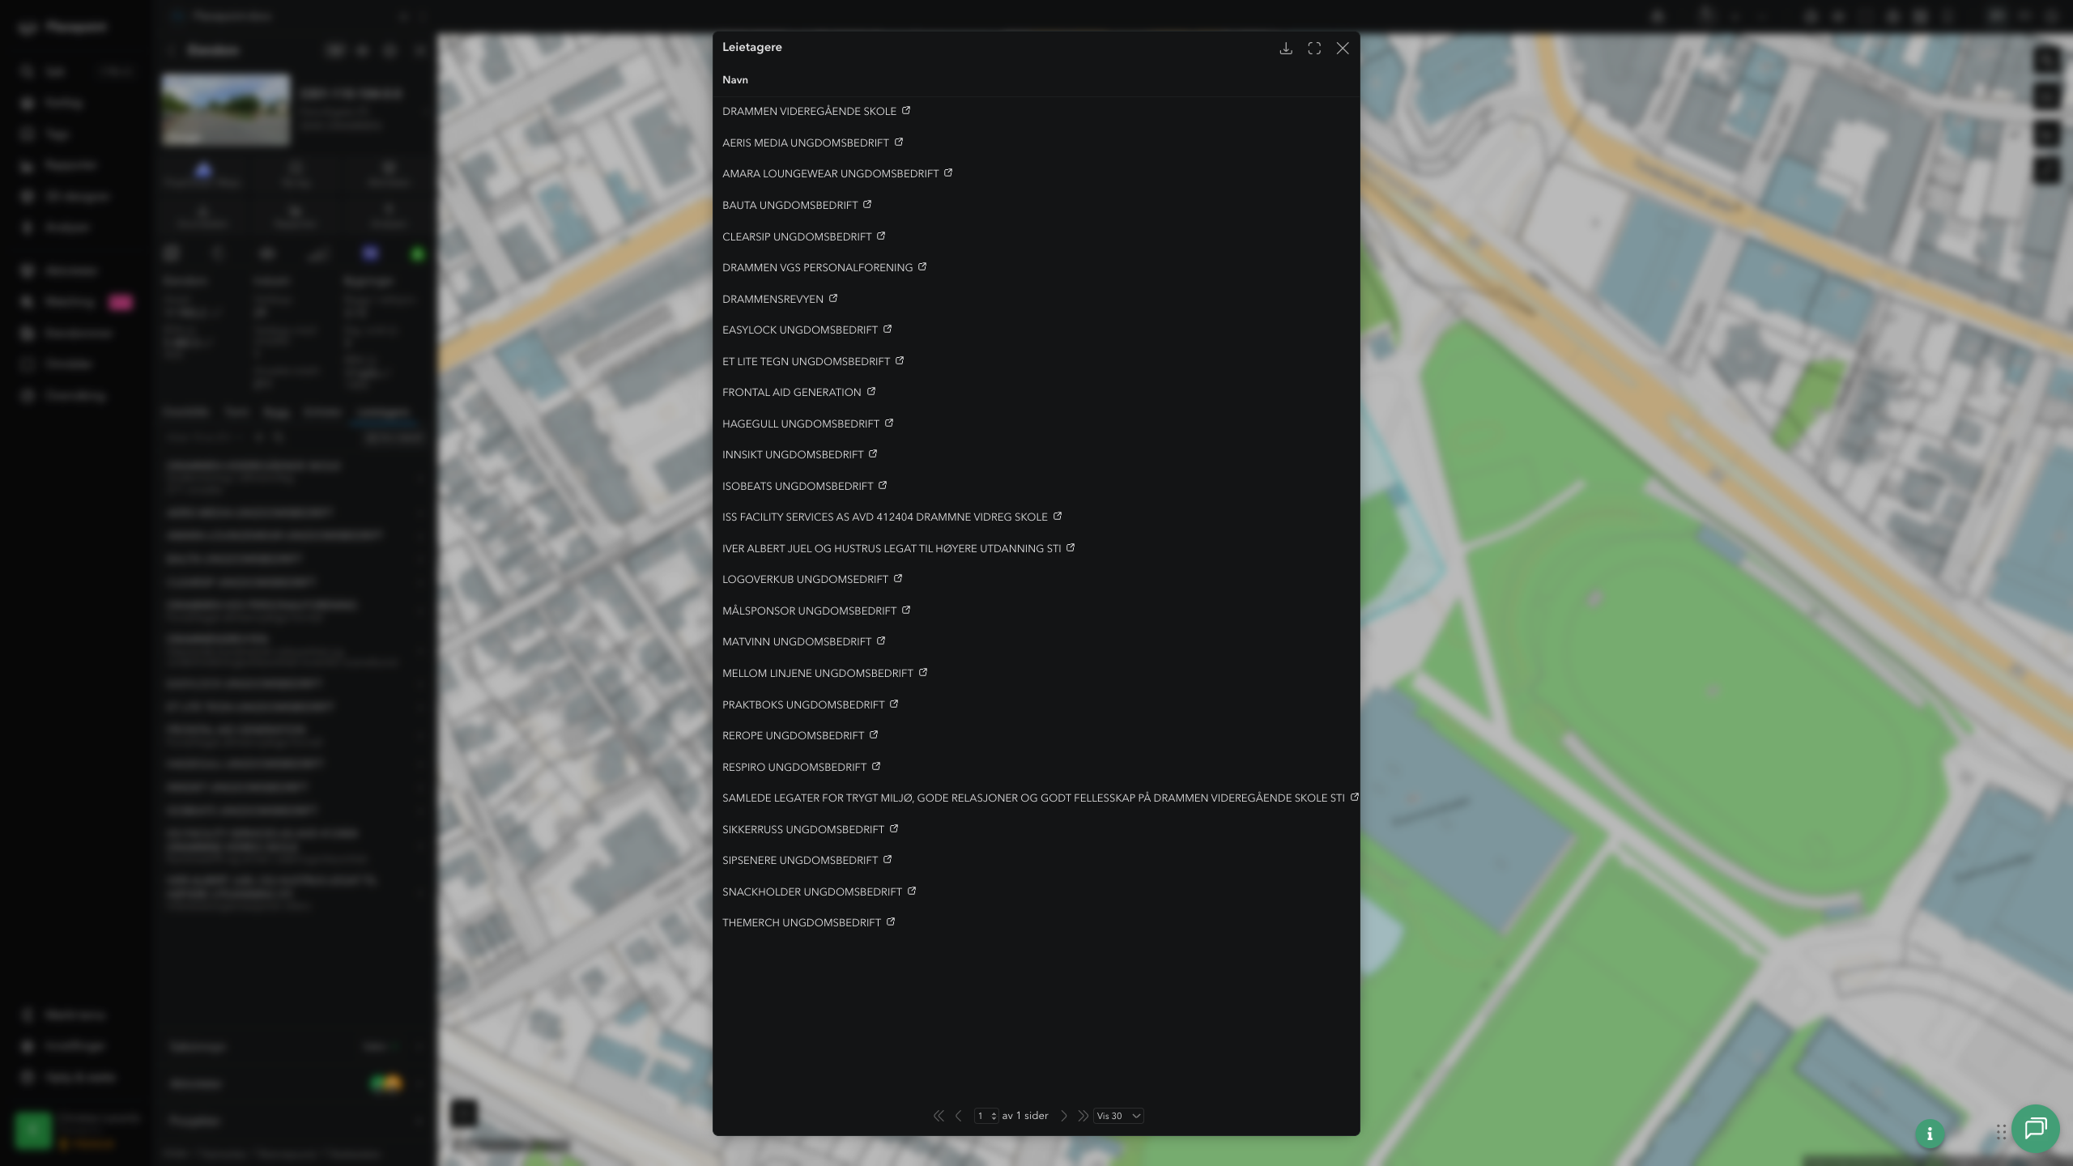Click external link icon beside MÅLSPONSOR UNGDOMSBEDRIFT
The image size is (2073, 1166).
click(906, 610)
